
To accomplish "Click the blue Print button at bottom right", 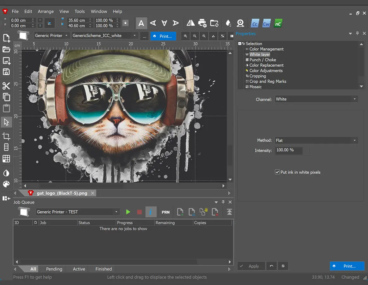I will point(347,266).
